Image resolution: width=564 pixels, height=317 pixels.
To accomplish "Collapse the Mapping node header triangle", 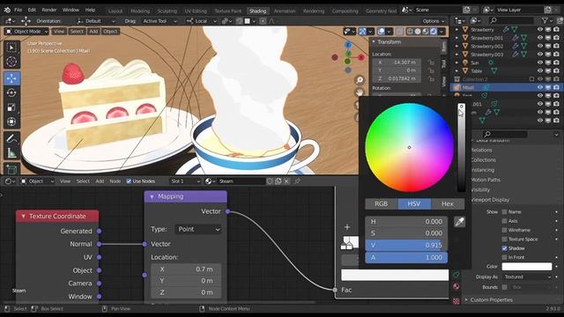I will tap(152, 196).
